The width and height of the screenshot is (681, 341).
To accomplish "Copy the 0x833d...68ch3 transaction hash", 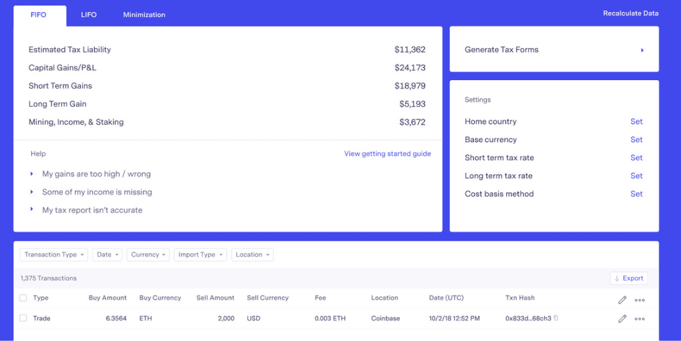I will 556,318.
